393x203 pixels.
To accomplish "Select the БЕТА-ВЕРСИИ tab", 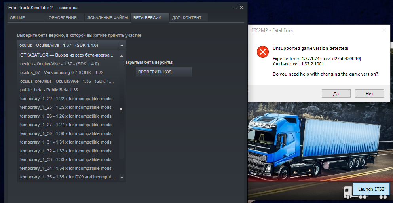I will (150, 18).
